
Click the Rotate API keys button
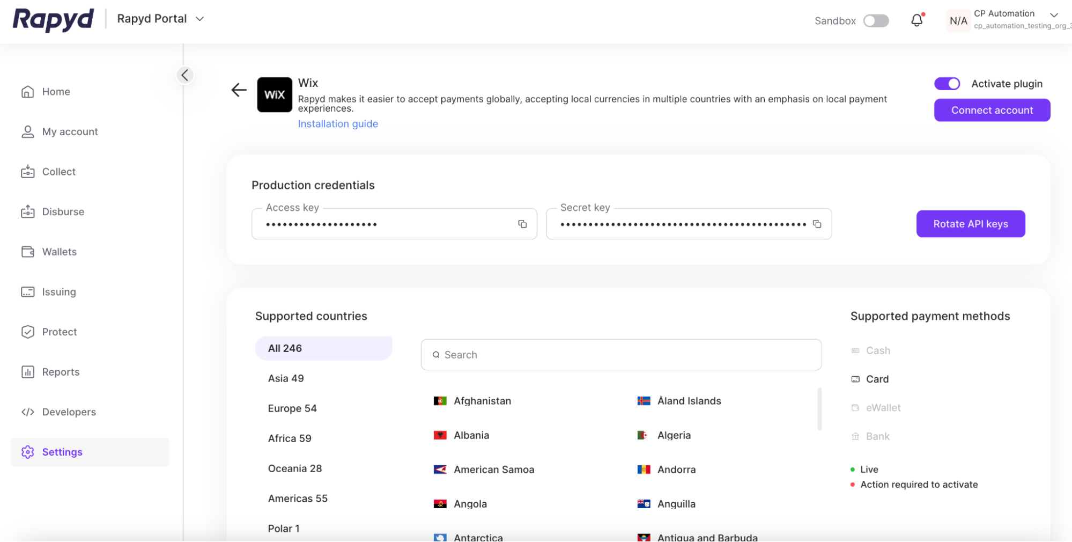970,224
